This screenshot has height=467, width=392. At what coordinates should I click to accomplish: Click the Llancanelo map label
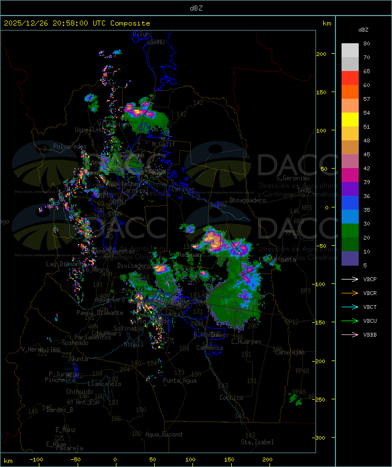tap(104, 384)
